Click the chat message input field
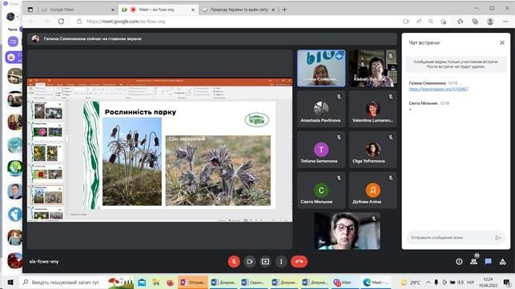This screenshot has height=289, width=515. [450, 238]
